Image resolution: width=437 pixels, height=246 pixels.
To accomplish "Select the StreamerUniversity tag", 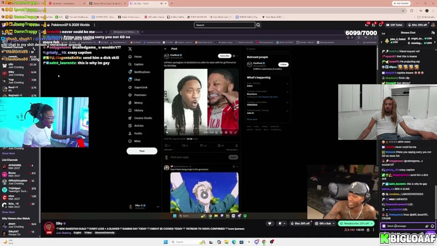I will coord(105,233).
